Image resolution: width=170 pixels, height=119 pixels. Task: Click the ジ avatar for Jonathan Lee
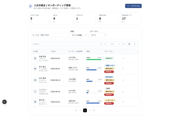35,92
